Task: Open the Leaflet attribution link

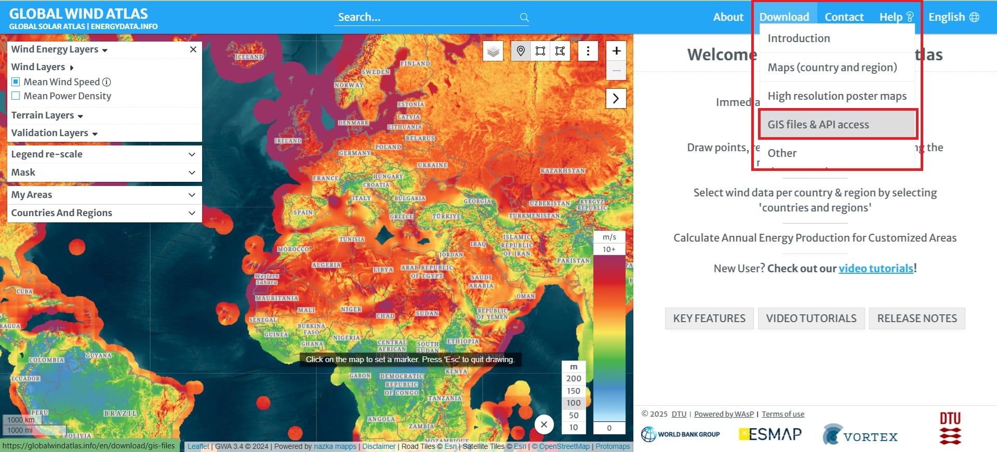Action: tap(198, 446)
